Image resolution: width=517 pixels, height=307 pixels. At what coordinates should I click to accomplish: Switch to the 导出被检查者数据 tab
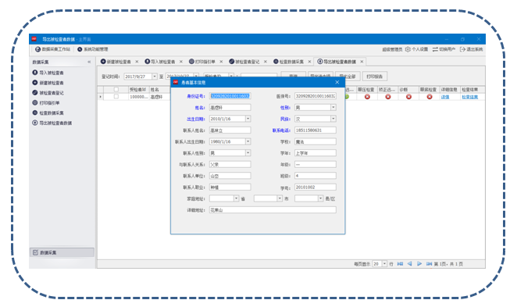337,62
